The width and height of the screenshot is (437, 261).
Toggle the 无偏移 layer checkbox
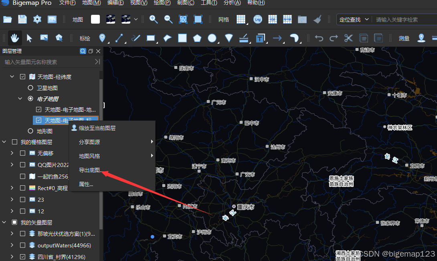(x=22, y=153)
